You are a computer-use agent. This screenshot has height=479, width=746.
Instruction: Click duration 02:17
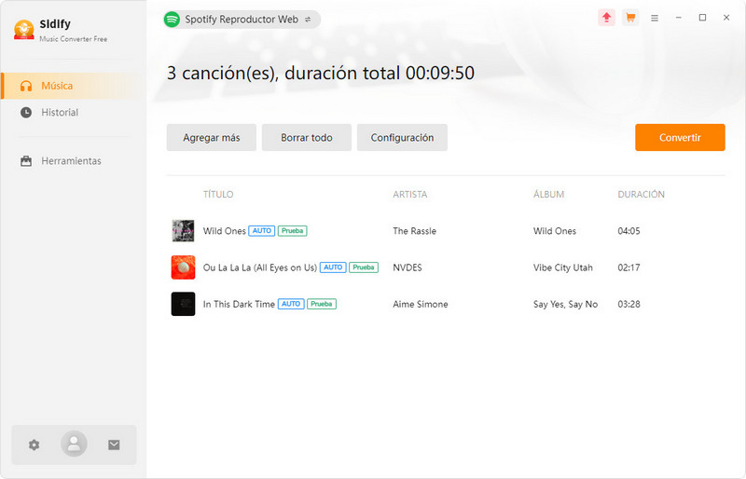(x=629, y=267)
